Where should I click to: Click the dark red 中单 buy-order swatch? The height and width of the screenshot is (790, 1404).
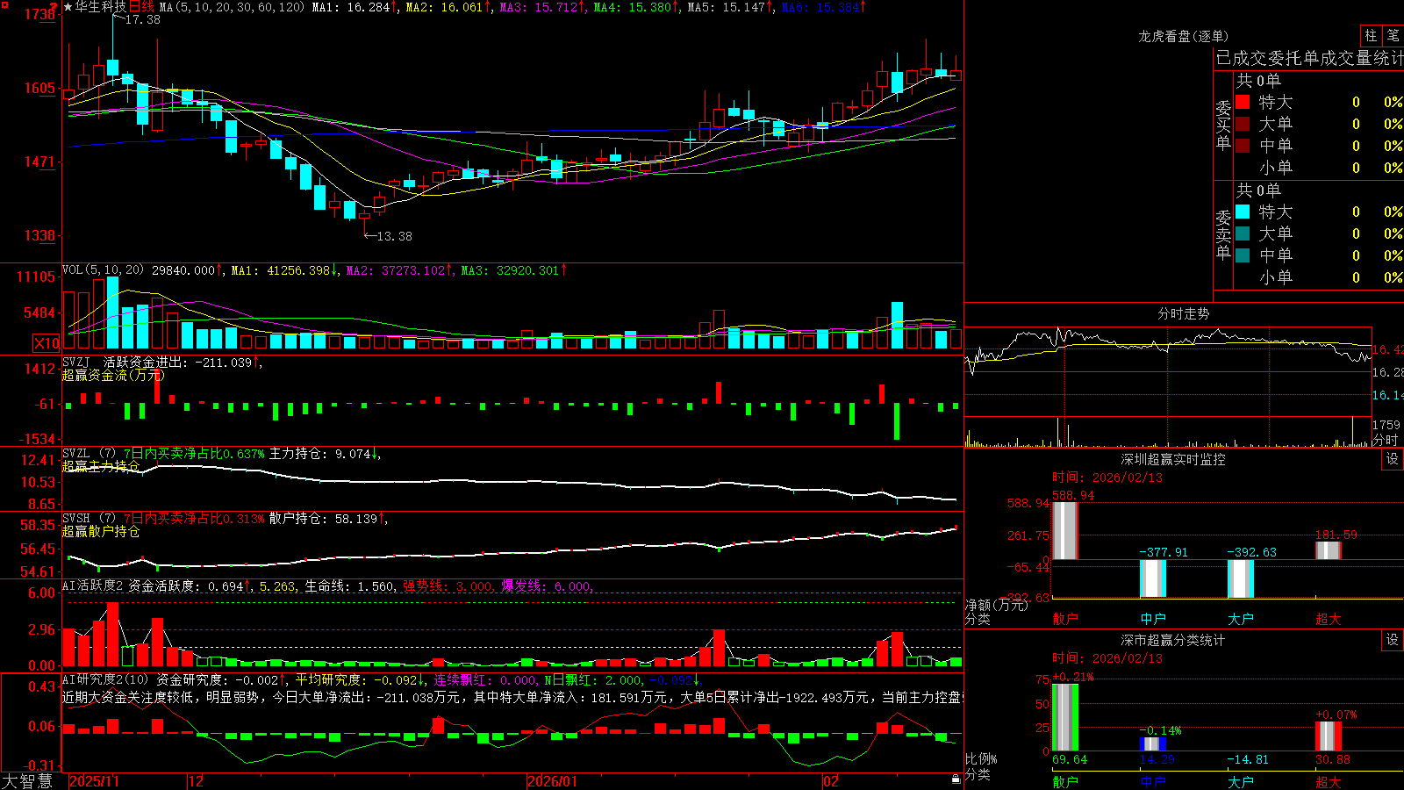pyautogui.click(x=1243, y=146)
